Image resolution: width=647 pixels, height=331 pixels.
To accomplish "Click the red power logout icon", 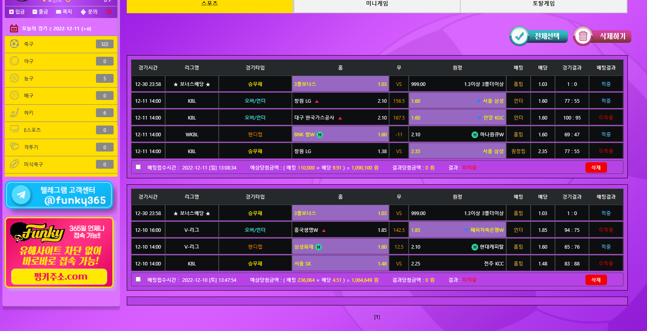I will point(109,12).
